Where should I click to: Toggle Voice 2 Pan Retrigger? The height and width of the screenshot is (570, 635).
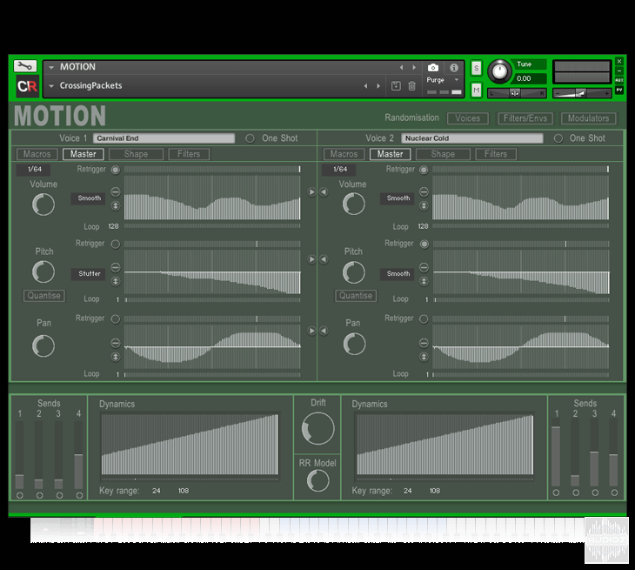[x=424, y=319]
